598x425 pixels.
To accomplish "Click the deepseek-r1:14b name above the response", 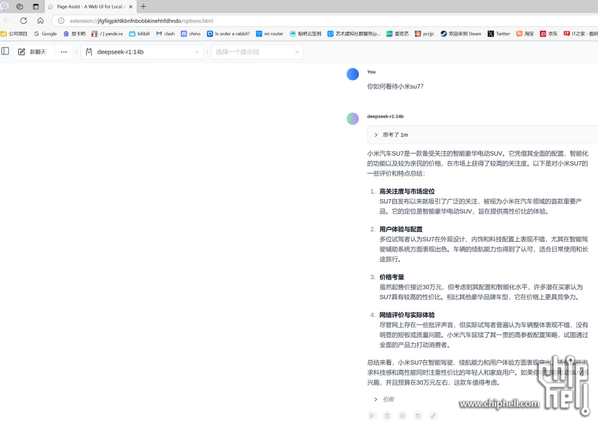I will pyautogui.click(x=385, y=117).
